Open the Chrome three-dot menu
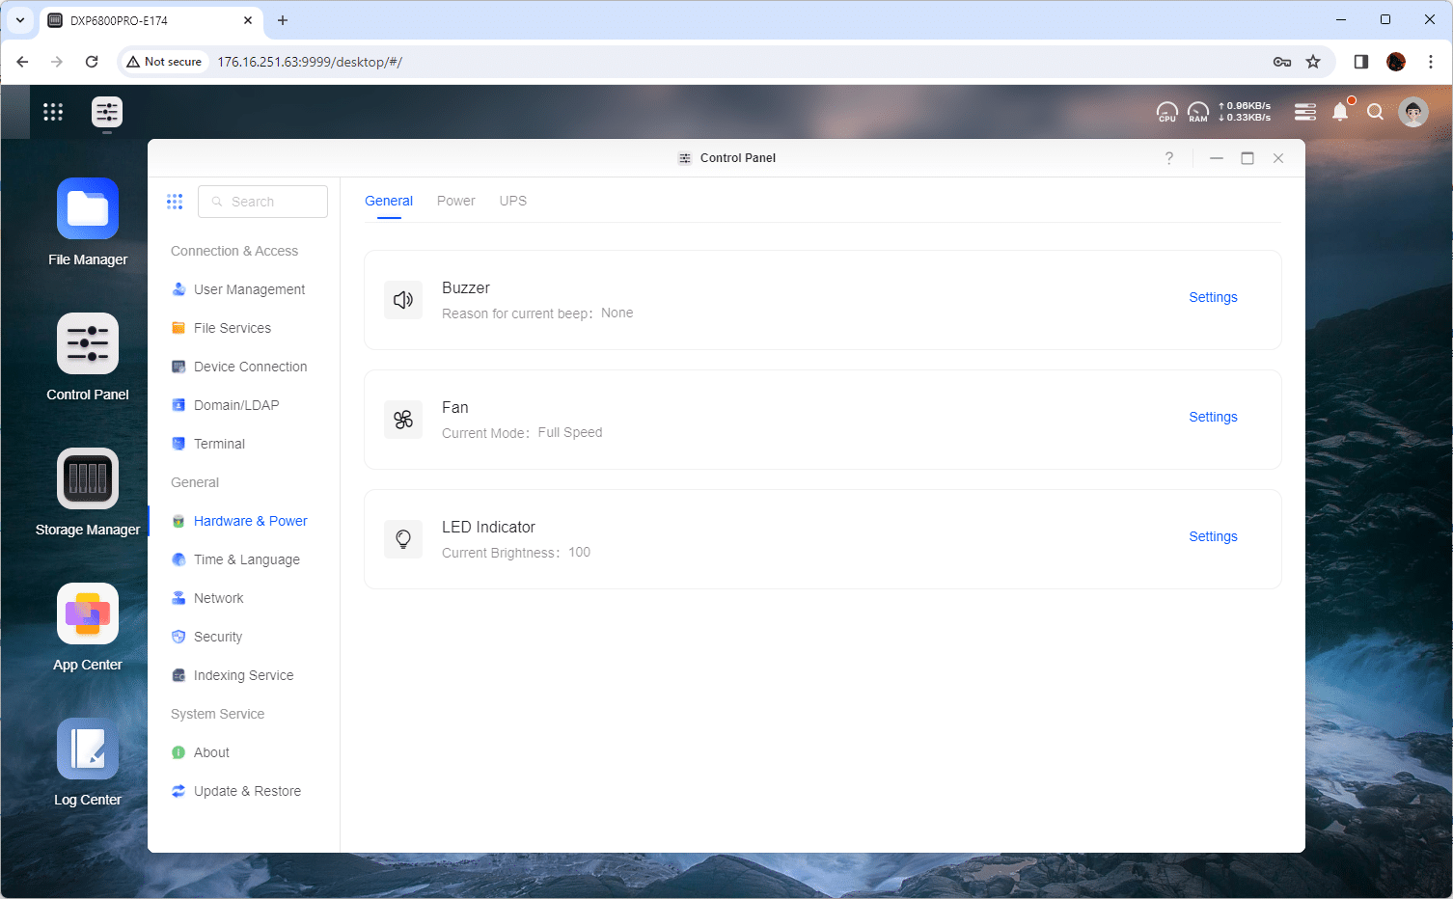Image resolution: width=1453 pixels, height=899 pixels. pyautogui.click(x=1431, y=62)
